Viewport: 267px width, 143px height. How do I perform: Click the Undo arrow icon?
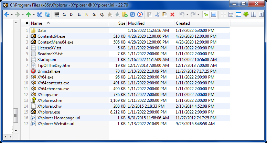(x=182, y=15)
